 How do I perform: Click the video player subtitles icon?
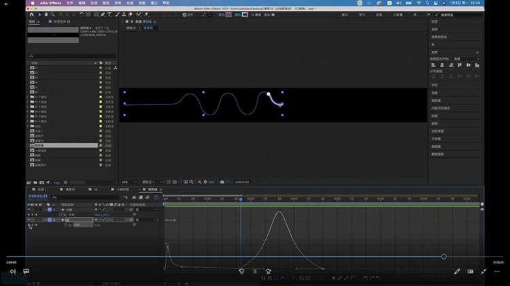27,272
